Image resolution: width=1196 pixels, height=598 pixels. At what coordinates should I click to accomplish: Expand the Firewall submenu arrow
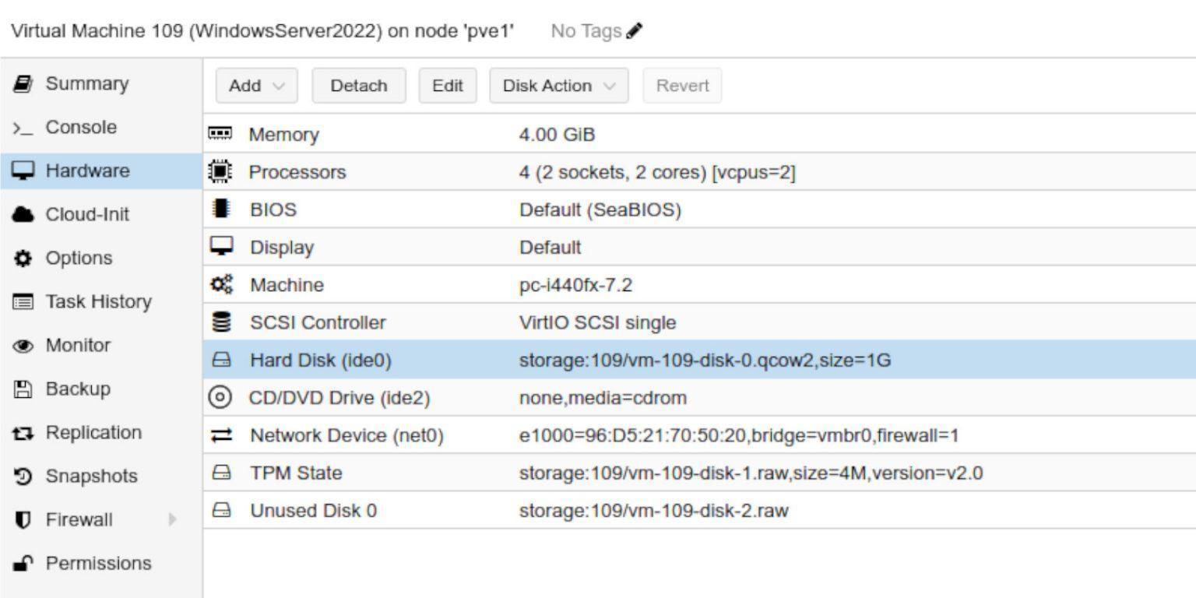172,519
